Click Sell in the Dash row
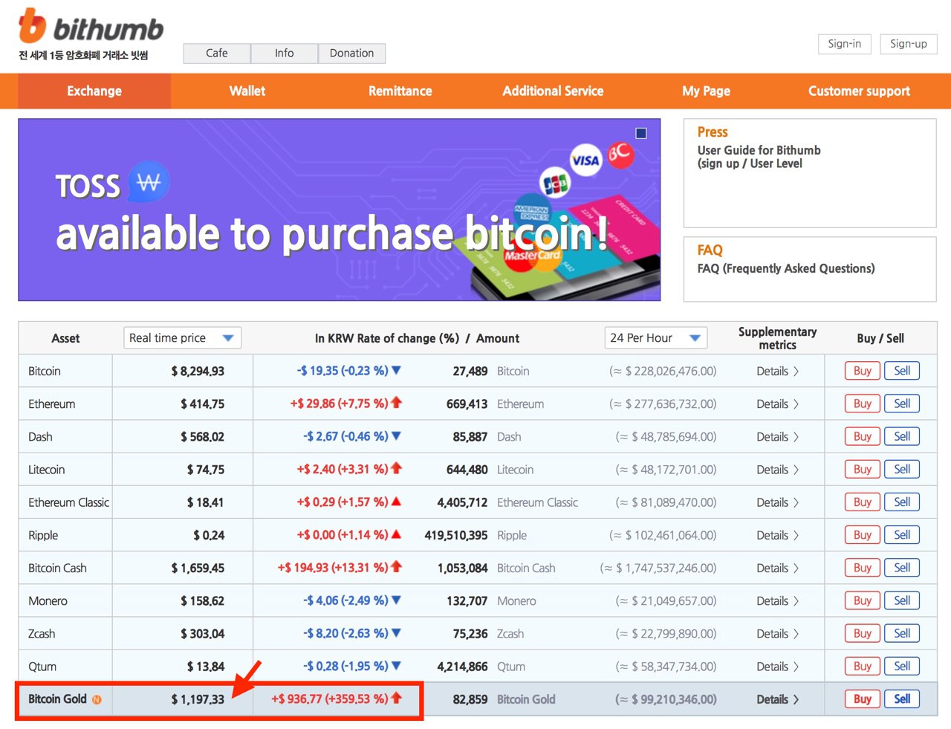951x729 pixels. [902, 436]
